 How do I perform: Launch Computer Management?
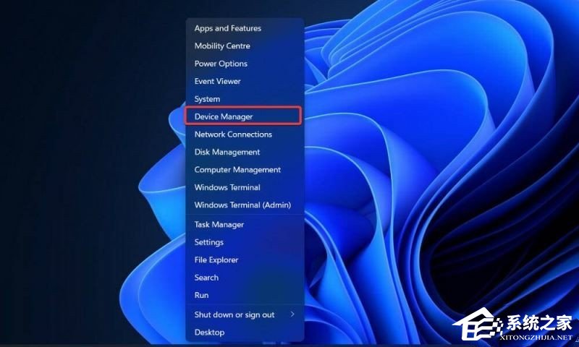[x=237, y=170]
